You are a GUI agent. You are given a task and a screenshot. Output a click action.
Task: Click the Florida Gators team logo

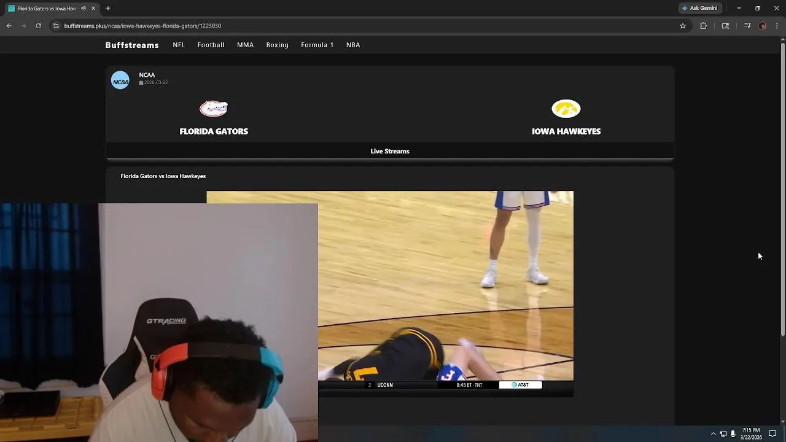tap(214, 109)
